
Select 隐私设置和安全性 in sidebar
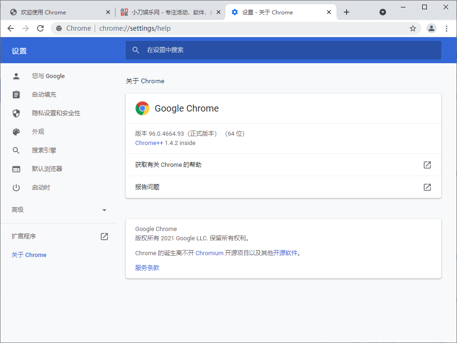pyautogui.click(x=56, y=113)
